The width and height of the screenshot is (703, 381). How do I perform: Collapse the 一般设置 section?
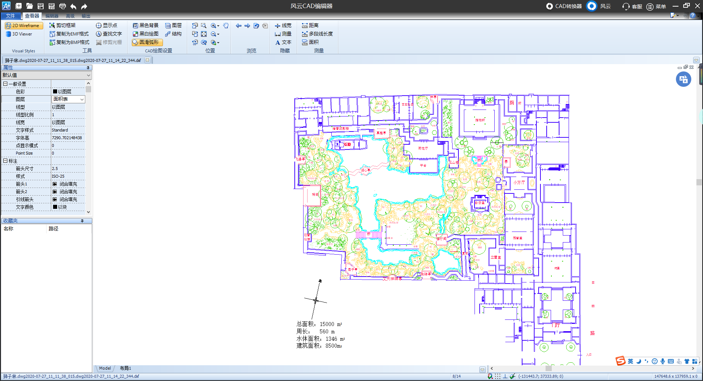pyautogui.click(x=5, y=84)
